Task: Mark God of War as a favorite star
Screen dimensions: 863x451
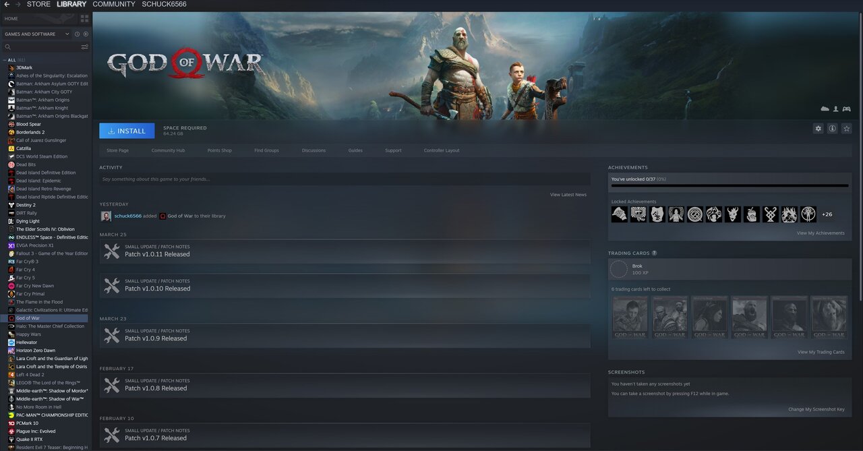Action: point(846,128)
